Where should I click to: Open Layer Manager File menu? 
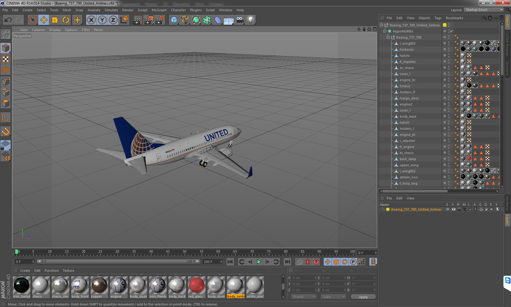click(x=389, y=198)
